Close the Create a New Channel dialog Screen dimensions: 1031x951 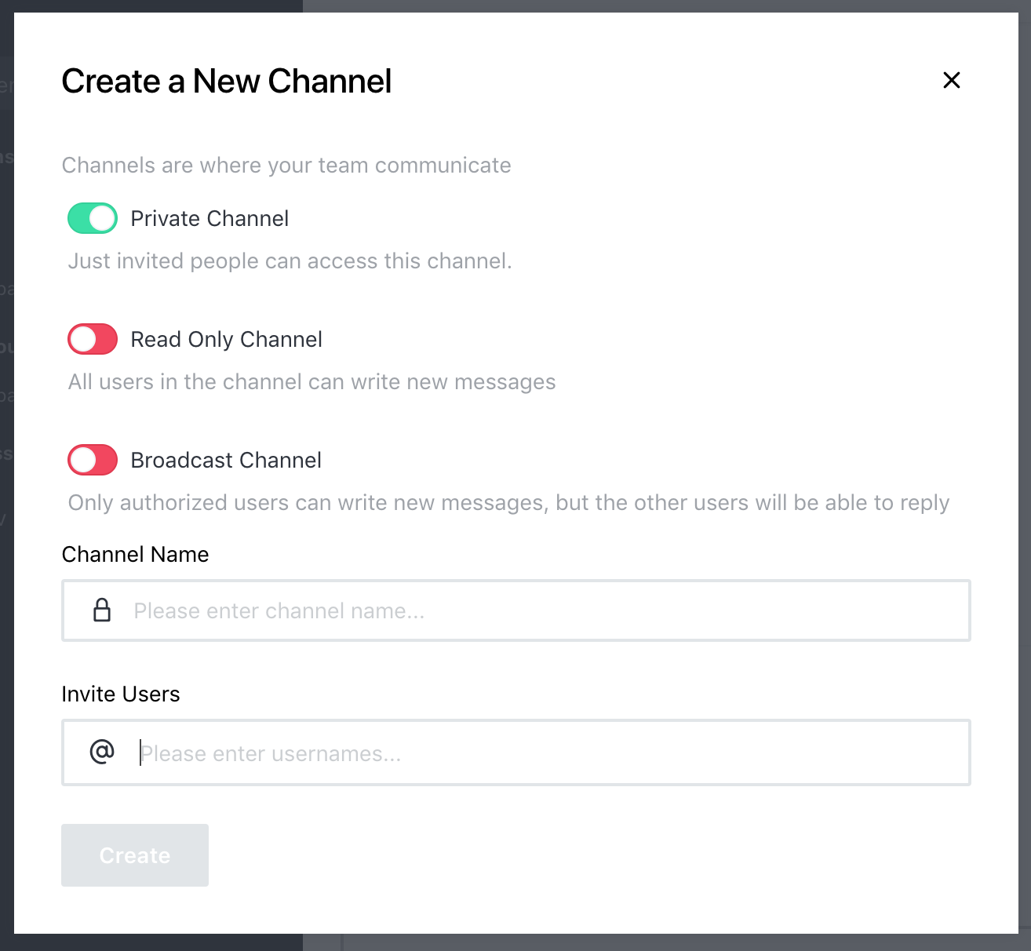click(951, 80)
